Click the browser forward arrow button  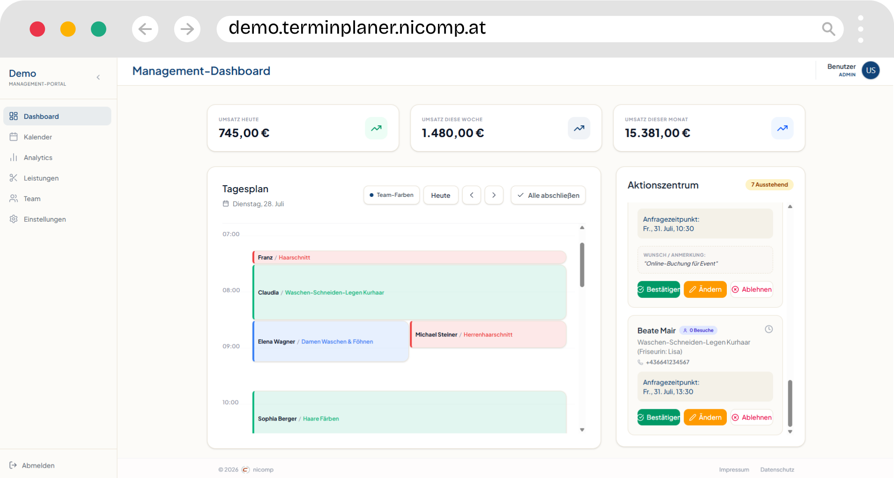tap(187, 29)
